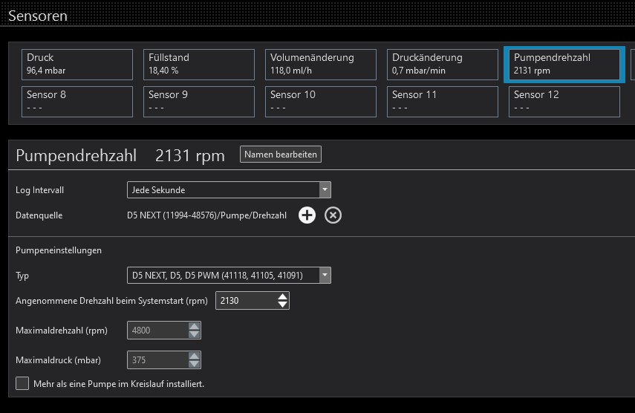Remove the data source with the X icon
The image size is (635, 413).
tap(333, 215)
